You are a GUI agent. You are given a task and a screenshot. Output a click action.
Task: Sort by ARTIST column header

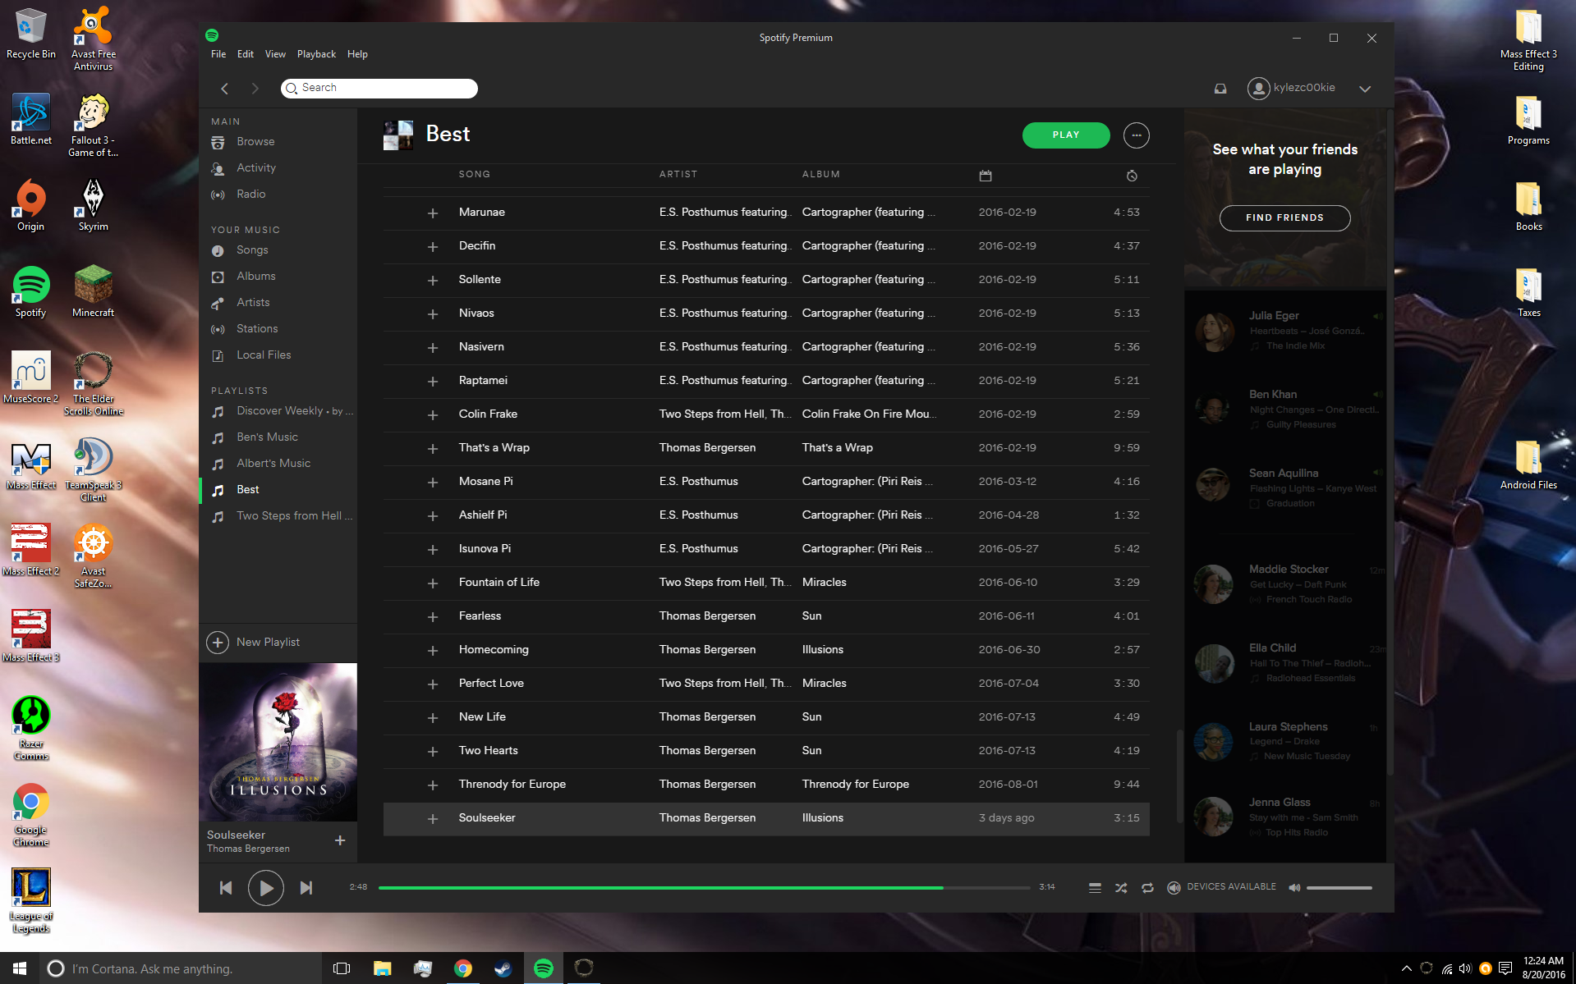pyautogui.click(x=678, y=175)
